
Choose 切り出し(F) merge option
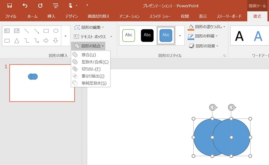point(91,69)
